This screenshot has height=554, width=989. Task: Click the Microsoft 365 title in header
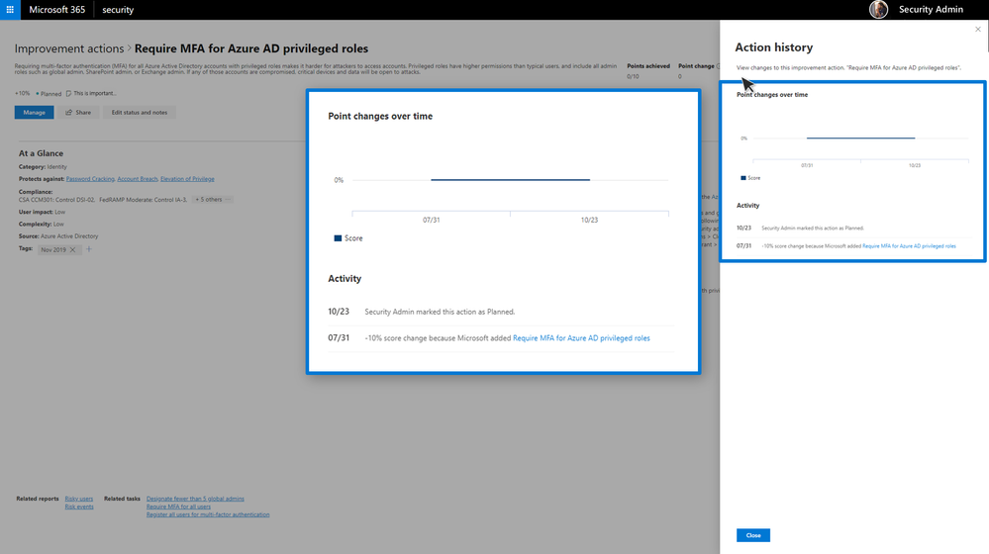click(56, 10)
